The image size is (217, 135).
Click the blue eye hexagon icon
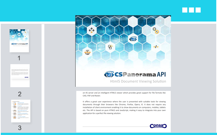(133, 39)
